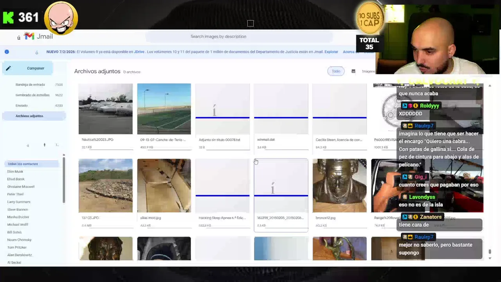Click the bald cartoon avatar icon
This screenshot has width=501, height=282.
click(61, 18)
